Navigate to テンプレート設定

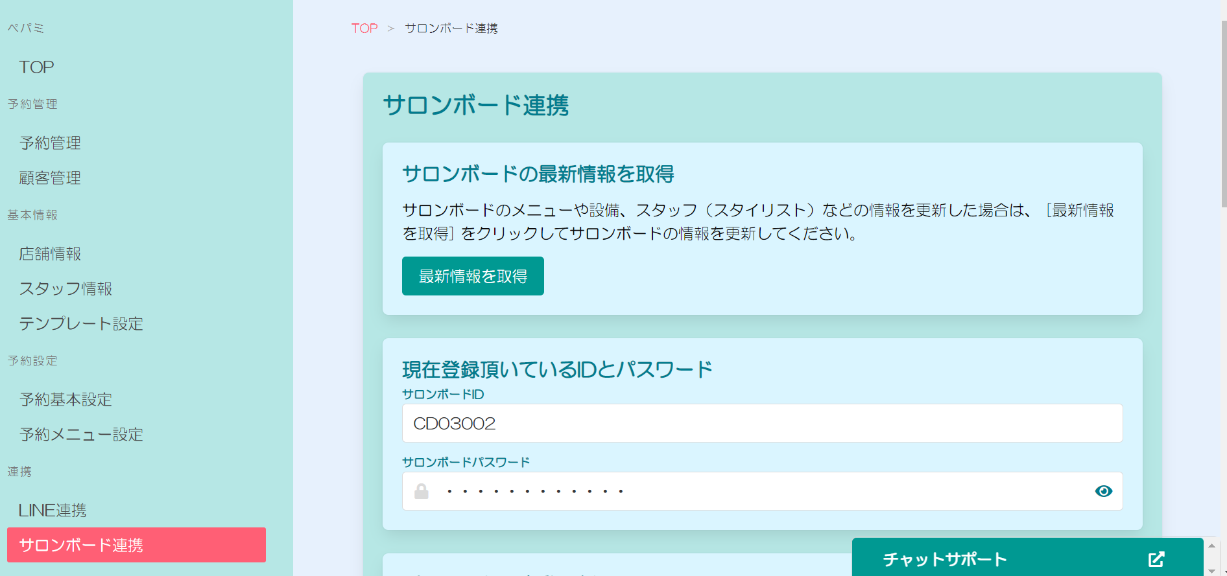pyautogui.click(x=81, y=324)
